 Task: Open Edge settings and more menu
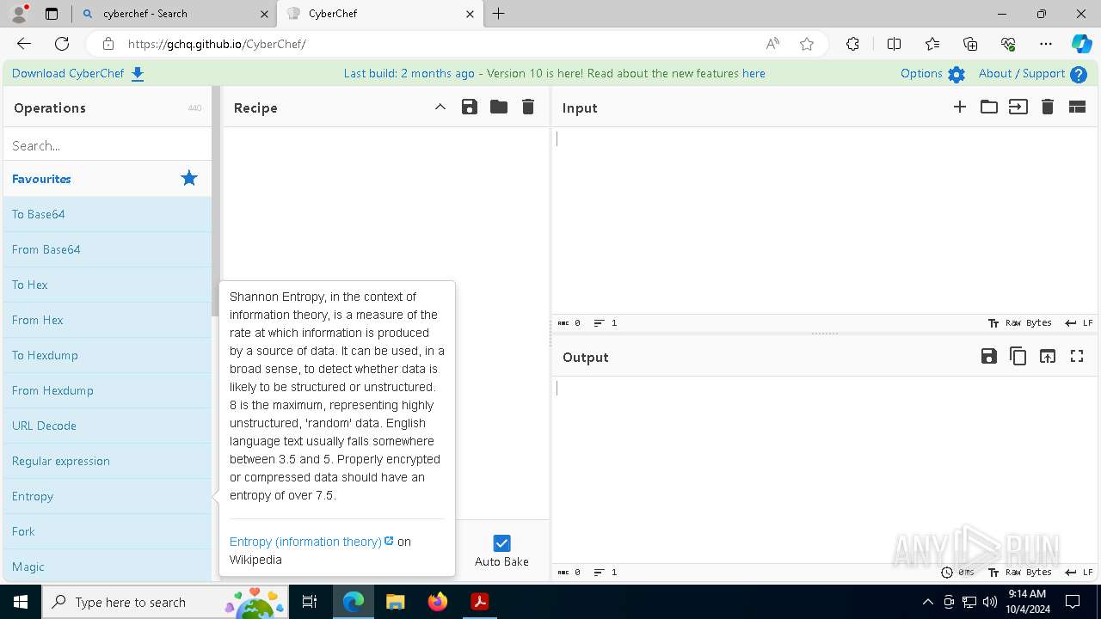[1046, 44]
